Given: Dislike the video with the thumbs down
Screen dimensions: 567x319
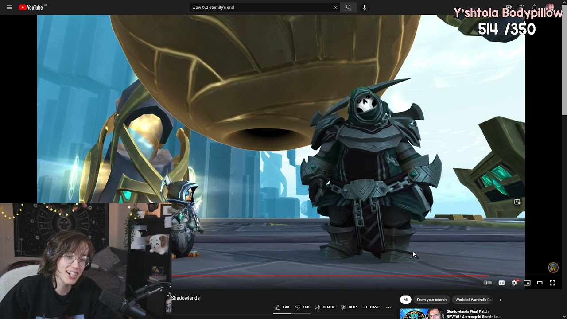Looking at the screenshot, I should [302, 307].
